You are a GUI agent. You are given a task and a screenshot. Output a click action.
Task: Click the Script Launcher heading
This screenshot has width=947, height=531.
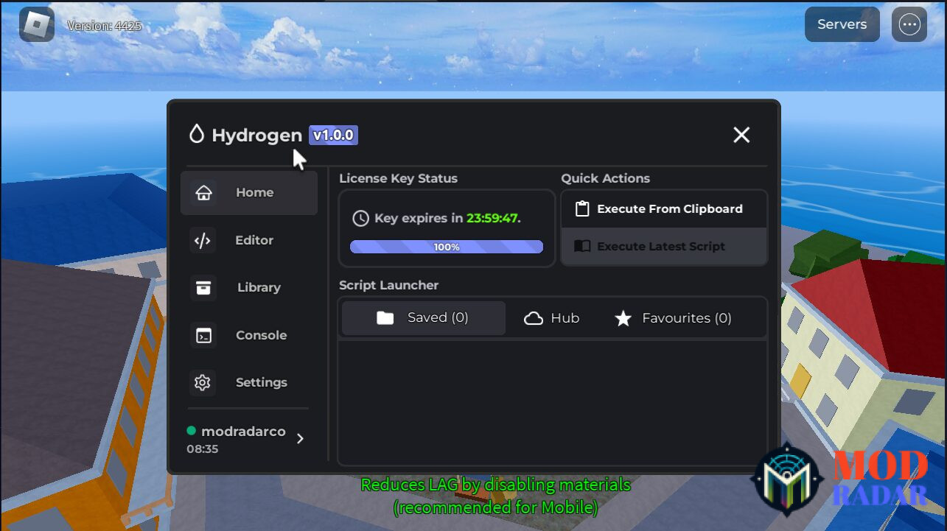coord(388,285)
